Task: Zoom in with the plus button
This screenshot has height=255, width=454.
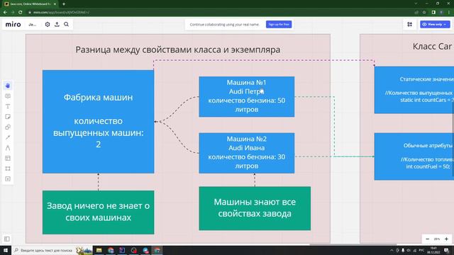Action: [x=446, y=239]
